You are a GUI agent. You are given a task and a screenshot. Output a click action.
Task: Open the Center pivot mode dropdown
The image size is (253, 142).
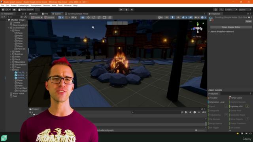pyautogui.click(x=37, y=17)
